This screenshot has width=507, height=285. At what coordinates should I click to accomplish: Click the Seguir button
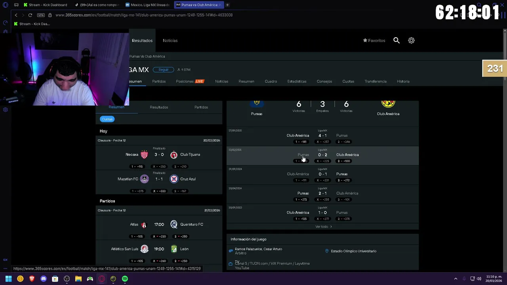pyautogui.click(x=164, y=70)
